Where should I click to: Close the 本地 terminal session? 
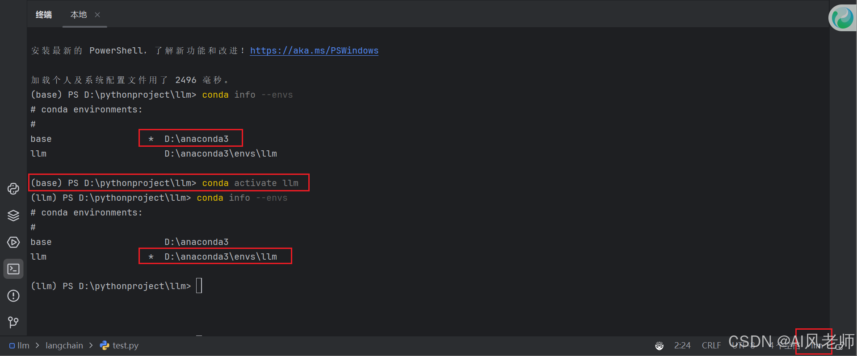point(97,15)
